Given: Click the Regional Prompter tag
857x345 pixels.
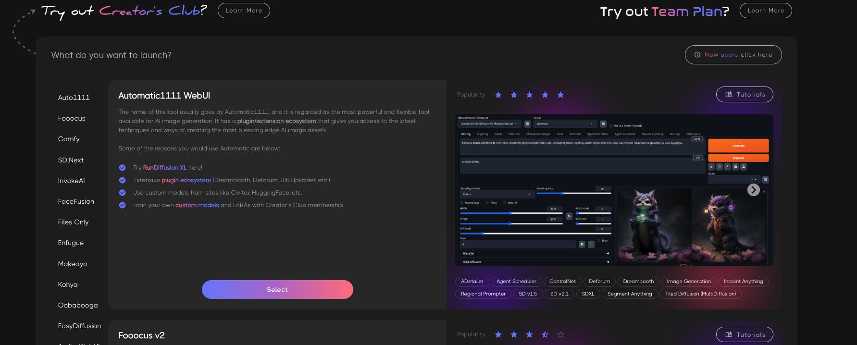Looking at the screenshot, I should [x=483, y=294].
